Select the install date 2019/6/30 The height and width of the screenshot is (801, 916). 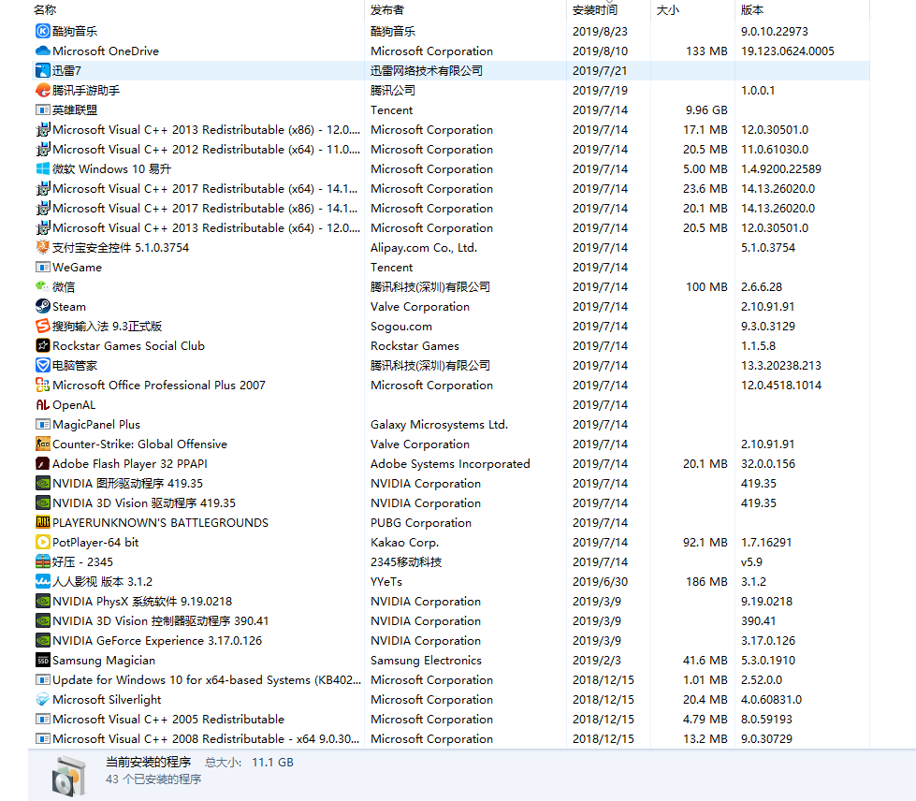(x=599, y=582)
